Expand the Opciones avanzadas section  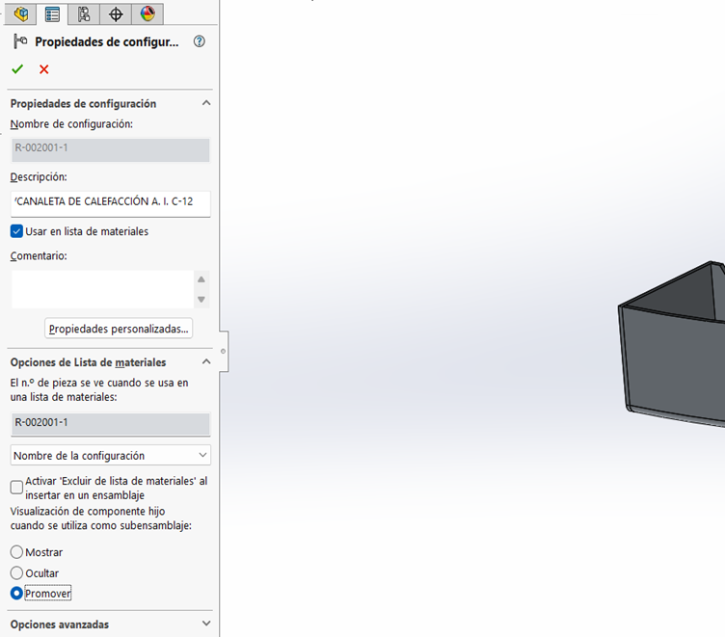click(x=206, y=624)
